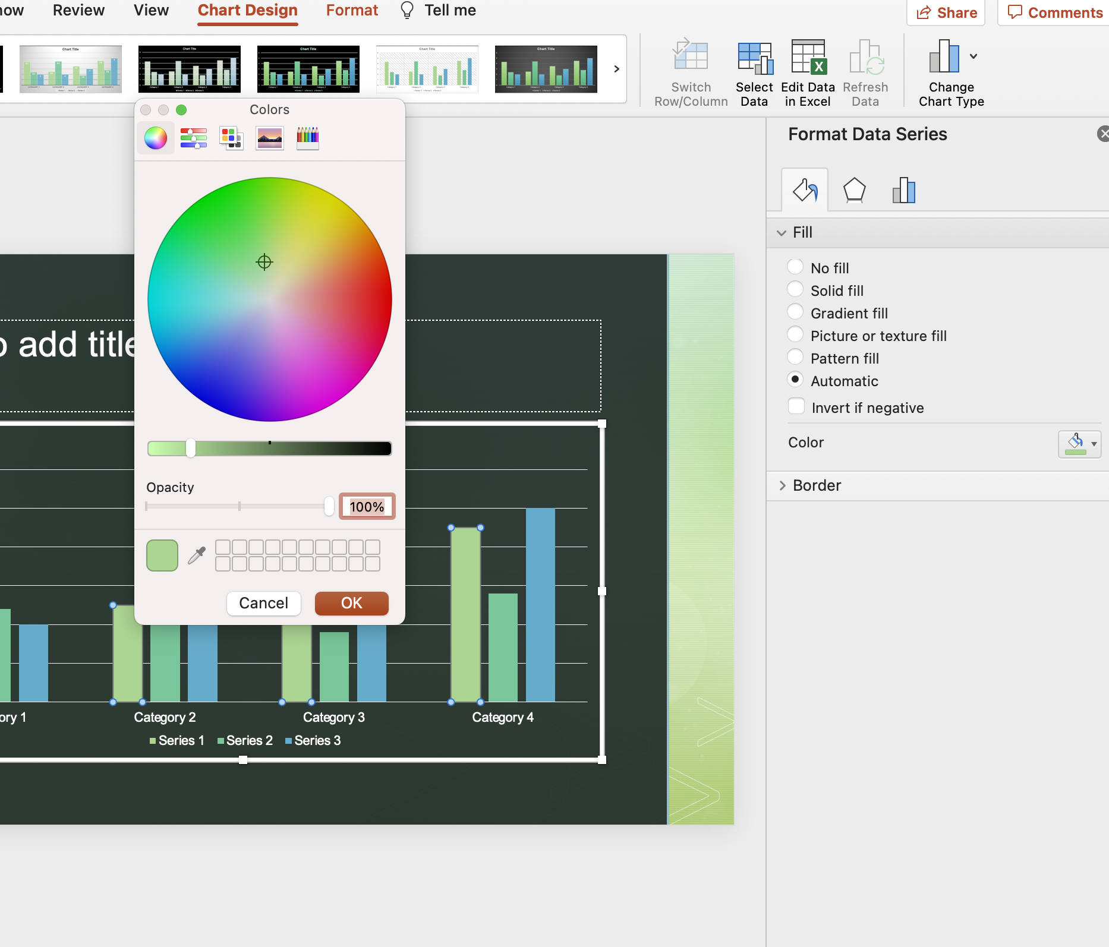1109x947 pixels.
Task: Open Fill & Line tab in Format pane
Action: pyautogui.click(x=805, y=190)
